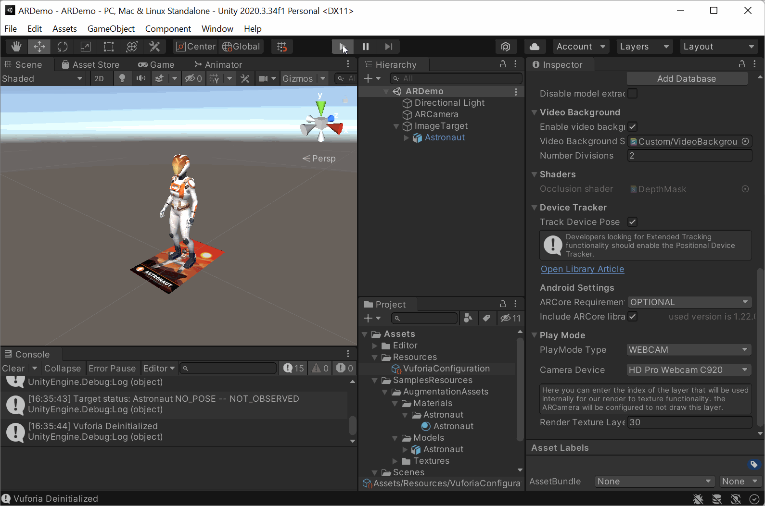Open the Account dropdown

[581, 47]
